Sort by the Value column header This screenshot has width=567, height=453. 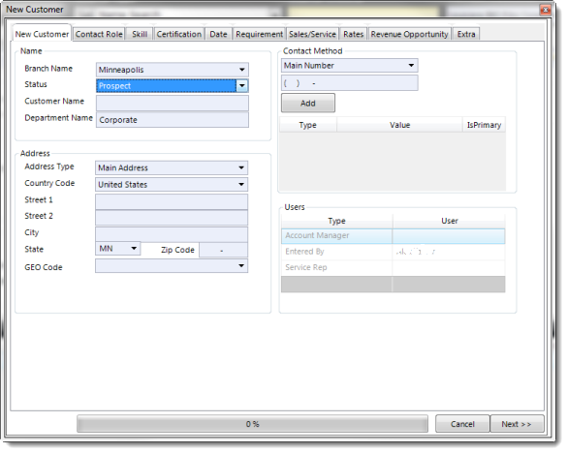(x=400, y=126)
